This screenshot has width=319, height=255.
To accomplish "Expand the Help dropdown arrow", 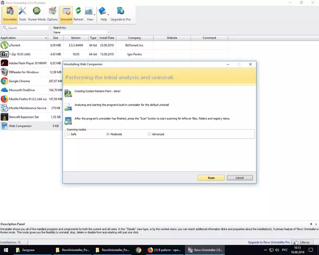I will click(108, 15).
